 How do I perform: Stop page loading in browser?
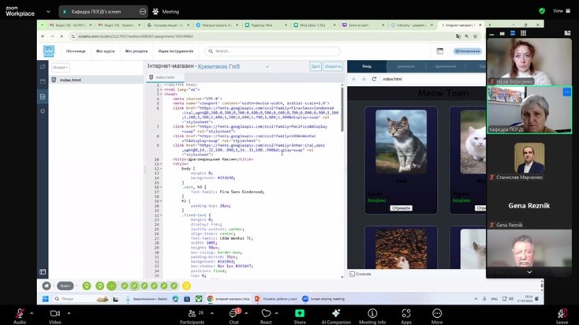[62, 36]
